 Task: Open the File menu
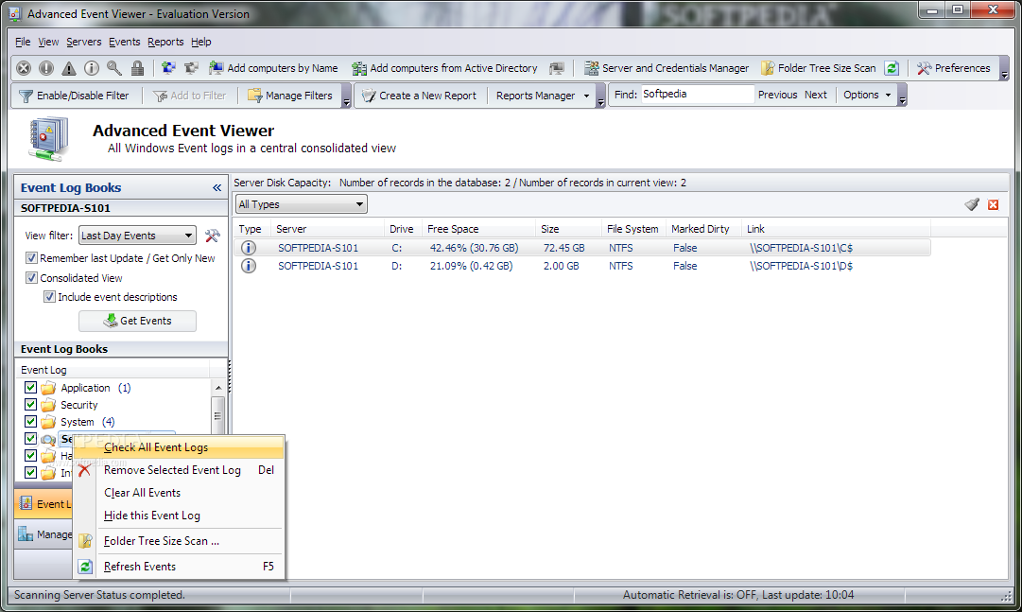[23, 42]
